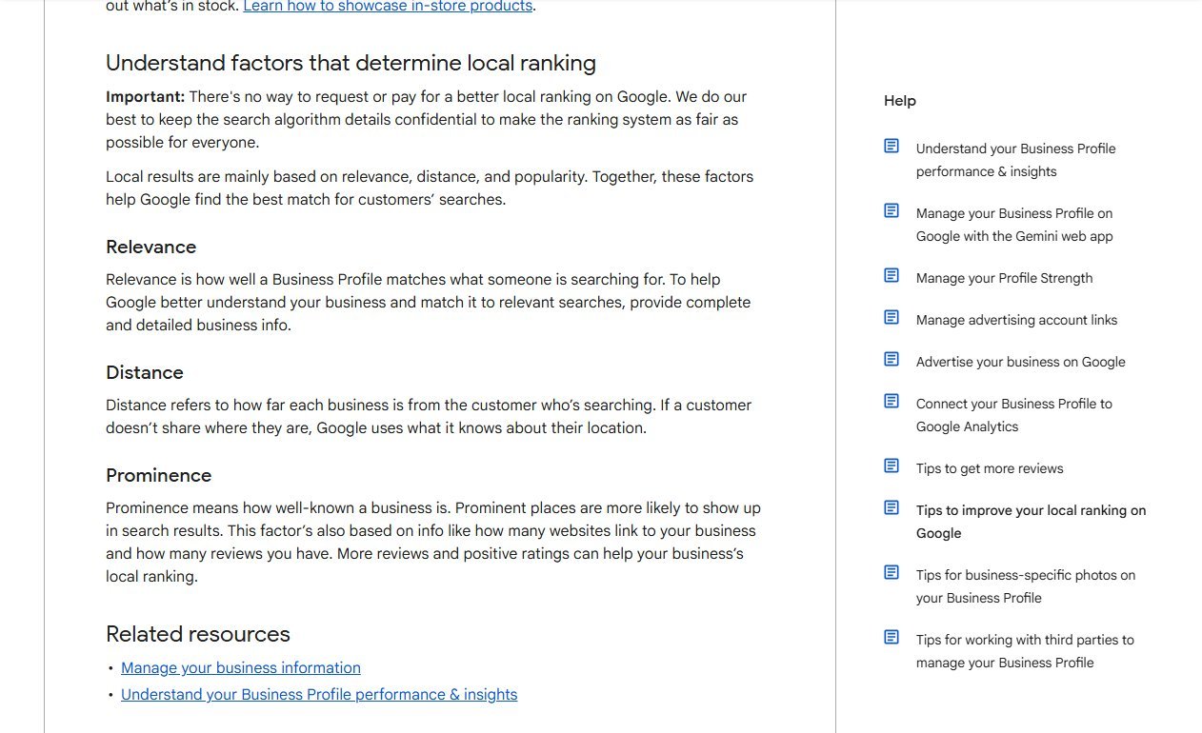Click article icon beside Manage your Profile Strength
This screenshot has width=1202, height=733.
[x=891, y=275]
